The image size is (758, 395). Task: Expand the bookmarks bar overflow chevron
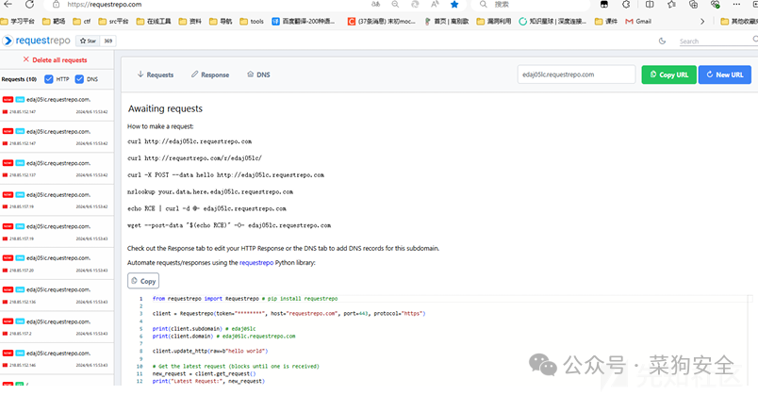pos(702,22)
